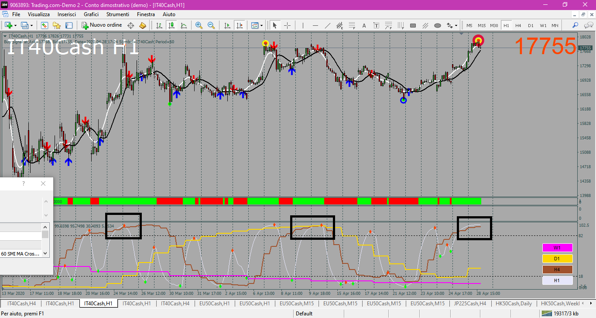Switch to M5 timeframe
Screen dimensions: 596x318
pos(469,25)
